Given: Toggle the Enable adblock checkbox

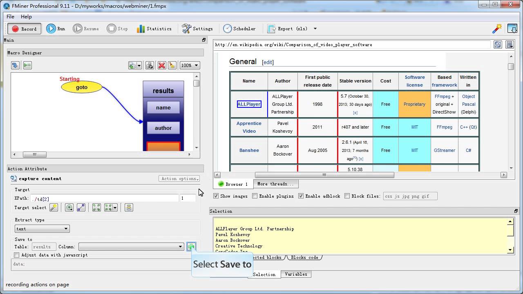Looking at the screenshot, I should pyautogui.click(x=301, y=196).
